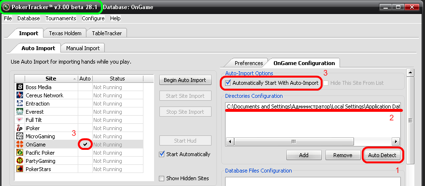
Task: Sort list by Site column header
Action: coord(51,79)
